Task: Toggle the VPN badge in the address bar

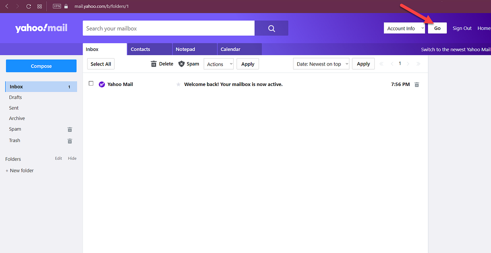Action: [x=57, y=7]
